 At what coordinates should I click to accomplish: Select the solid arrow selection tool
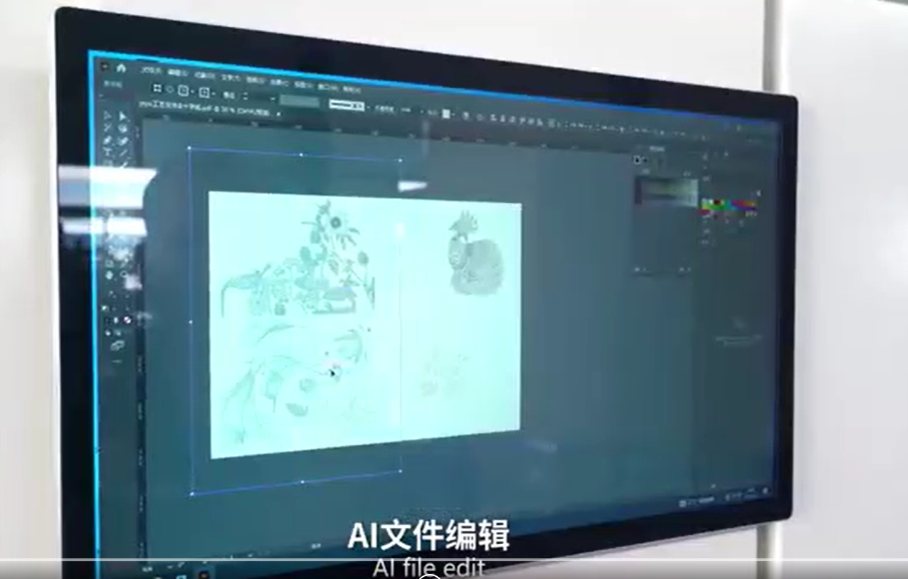click(x=123, y=116)
